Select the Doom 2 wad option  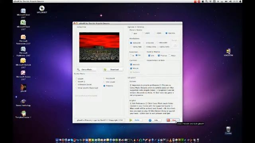(76, 81)
